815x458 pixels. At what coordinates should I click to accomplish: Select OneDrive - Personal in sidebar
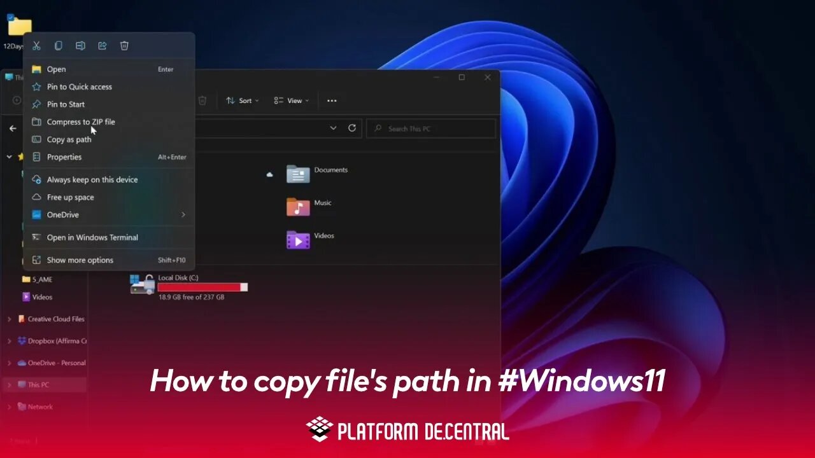tap(52, 363)
